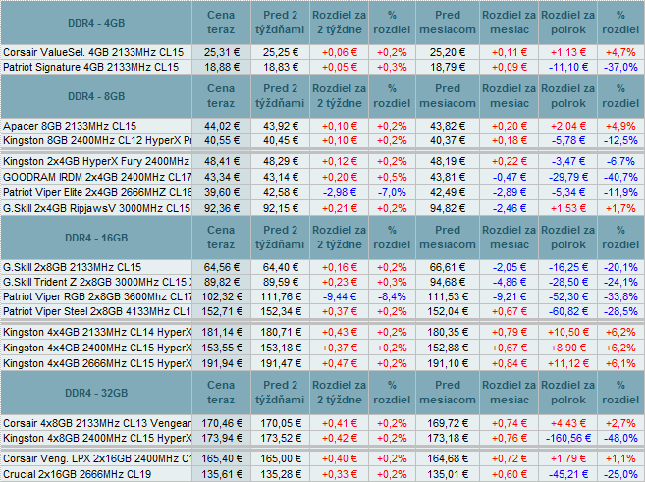Select the DDR4 - 8GB section header
Image resolution: width=645 pixels, height=482 pixels.
(x=96, y=96)
